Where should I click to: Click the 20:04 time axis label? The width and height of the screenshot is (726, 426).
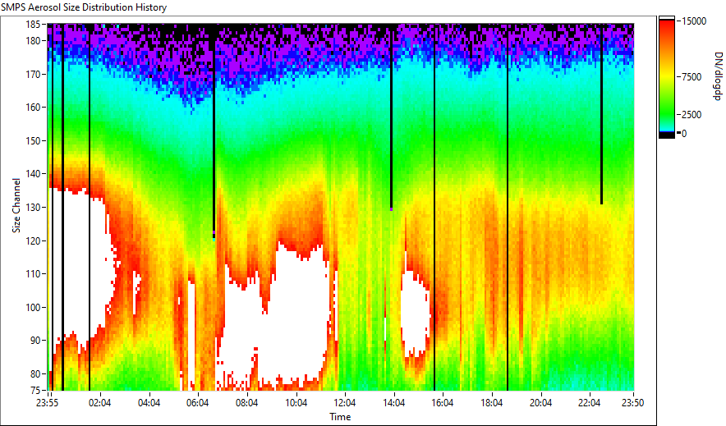point(540,403)
